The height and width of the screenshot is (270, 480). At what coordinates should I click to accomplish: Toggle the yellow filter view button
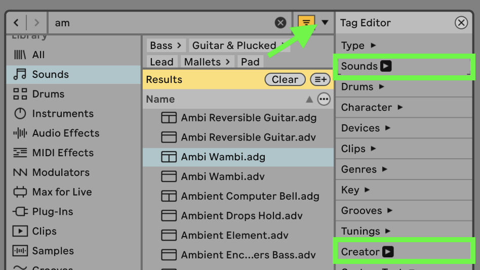tap(306, 22)
